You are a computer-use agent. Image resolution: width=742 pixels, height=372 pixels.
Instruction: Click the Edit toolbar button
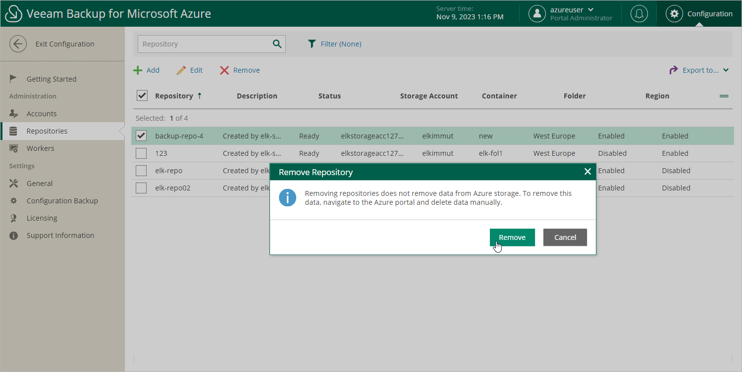pos(190,70)
